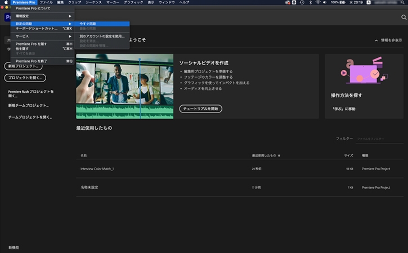This screenshot has width=408, height=253.
Task: Click チームプロジェクトを開く link
Action: (30, 118)
